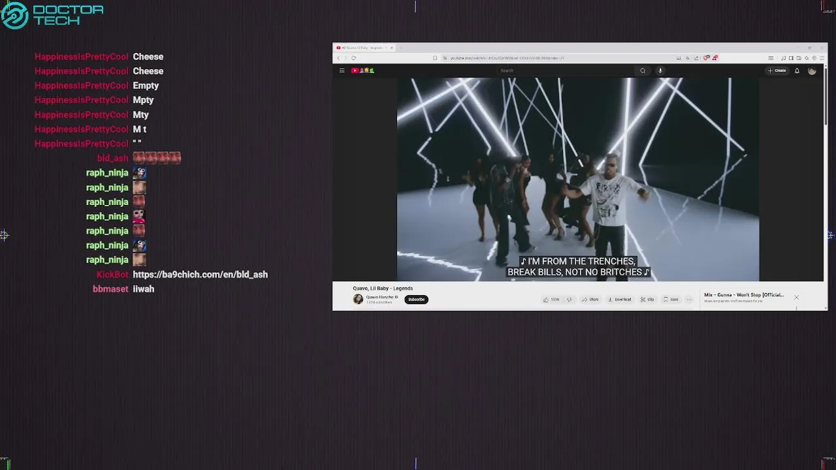Click the Clip button under the video
The width and height of the screenshot is (836, 470).
[647, 300]
